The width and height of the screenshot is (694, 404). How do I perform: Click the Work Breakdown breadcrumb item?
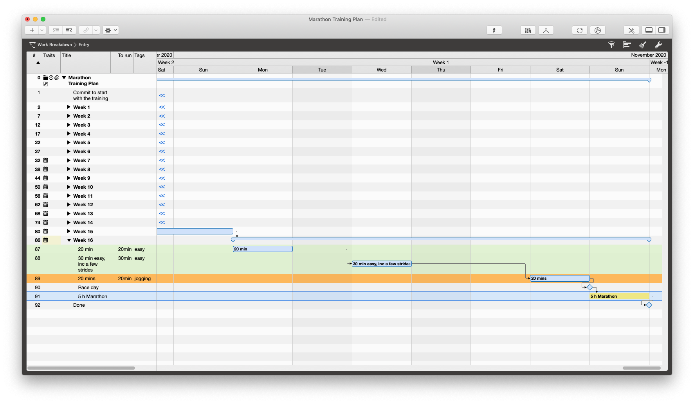[x=54, y=45]
